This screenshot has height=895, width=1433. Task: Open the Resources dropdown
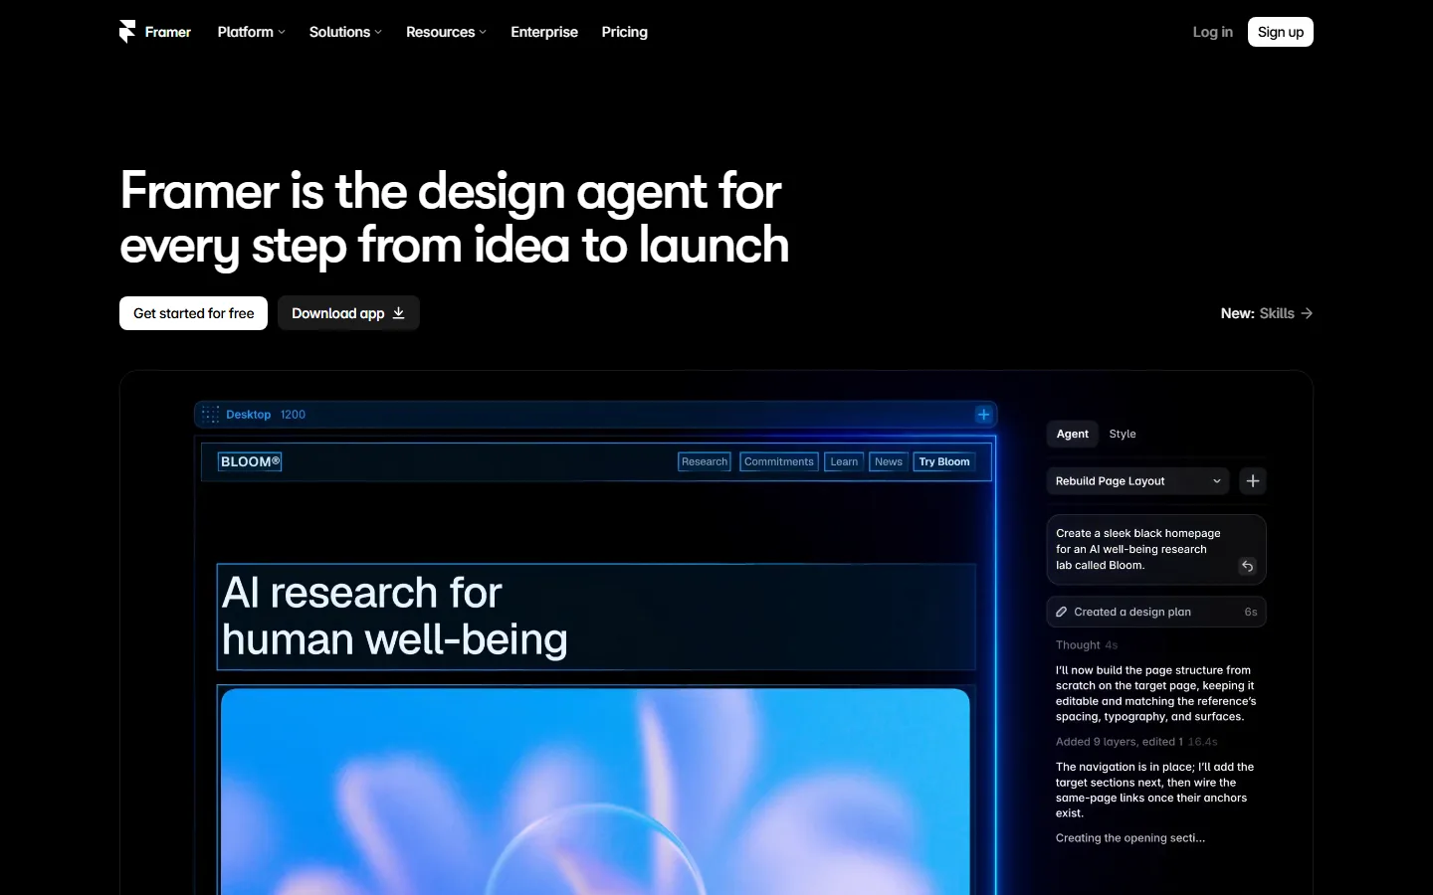pyautogui.click(x=446, y=32)
